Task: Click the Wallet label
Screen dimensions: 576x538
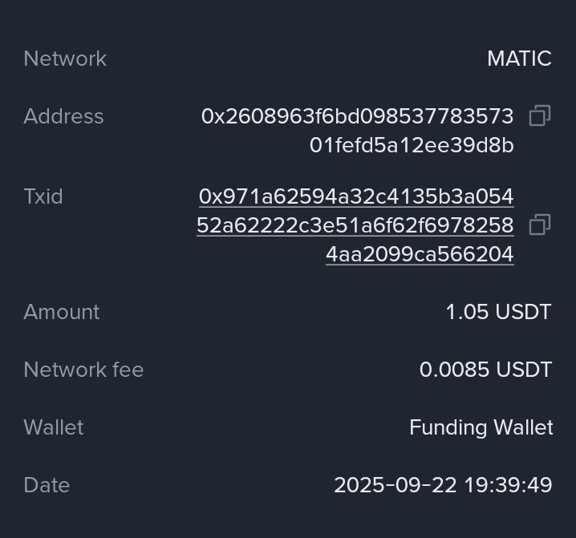Action: coord(54,427)
